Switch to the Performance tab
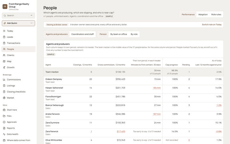Image resolution: width=230 pixels, height=144 pixels. click(188, 14)
